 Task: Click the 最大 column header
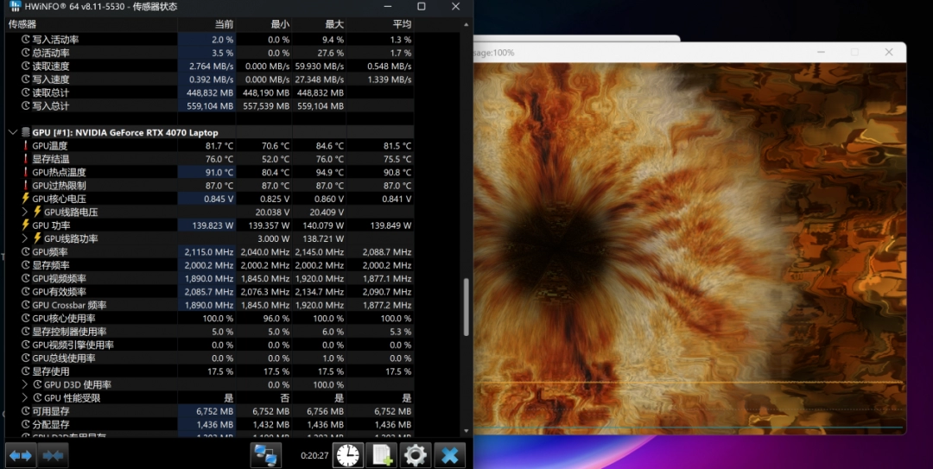pos(319,24)
